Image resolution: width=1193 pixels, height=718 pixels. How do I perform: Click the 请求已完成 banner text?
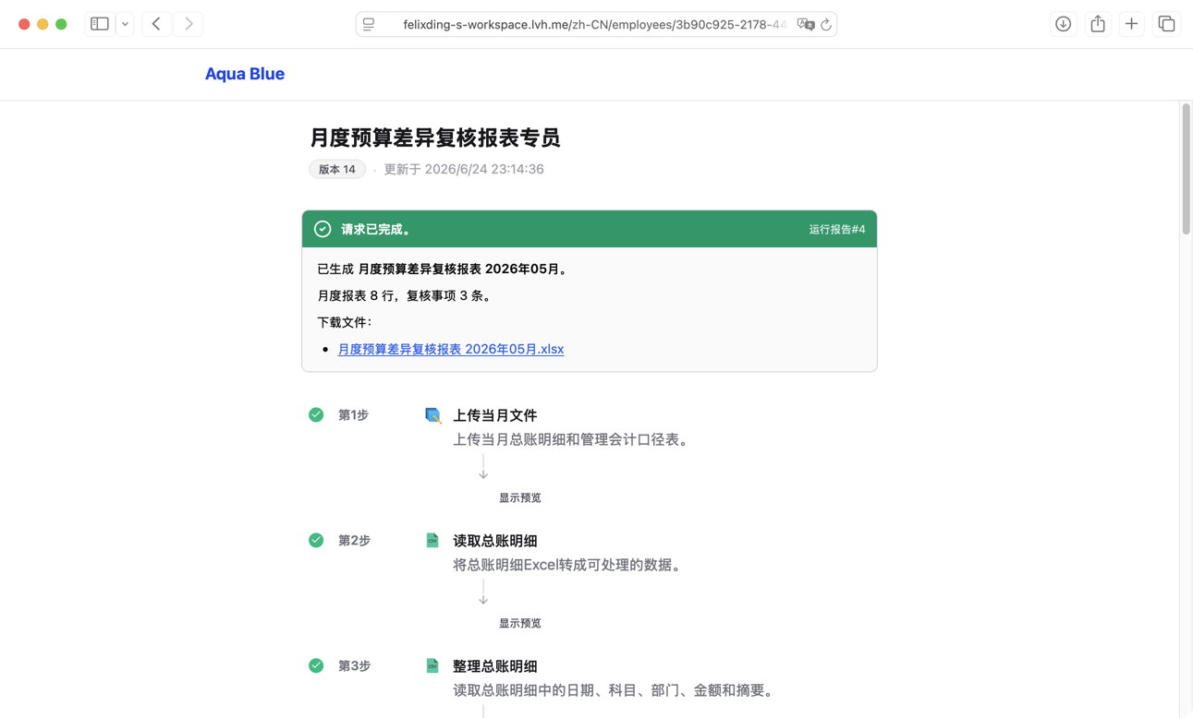[377, 229]
